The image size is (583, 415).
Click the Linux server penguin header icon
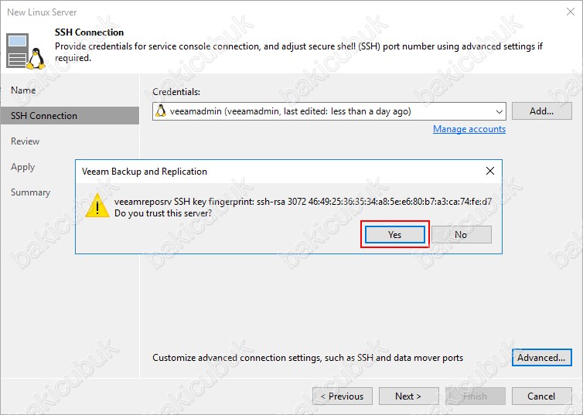26,51
